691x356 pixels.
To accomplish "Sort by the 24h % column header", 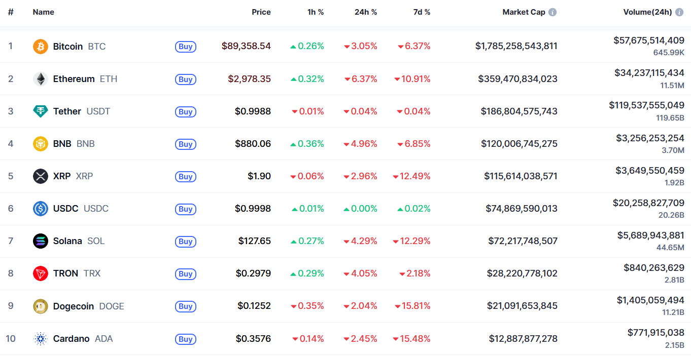I will click(x=366, y=12).
